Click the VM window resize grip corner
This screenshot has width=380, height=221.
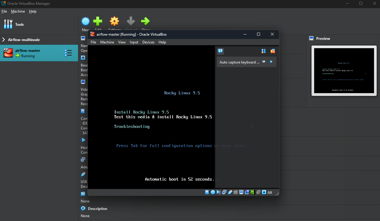point(277,193)
